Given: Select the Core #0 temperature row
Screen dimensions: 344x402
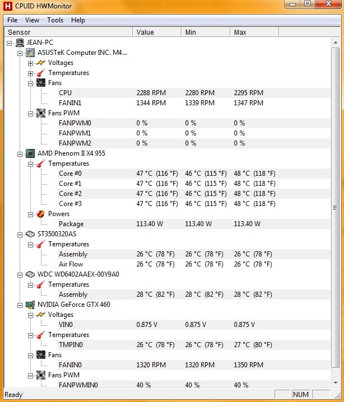Looking at the screenshot, I should click(x=194, y=174).
